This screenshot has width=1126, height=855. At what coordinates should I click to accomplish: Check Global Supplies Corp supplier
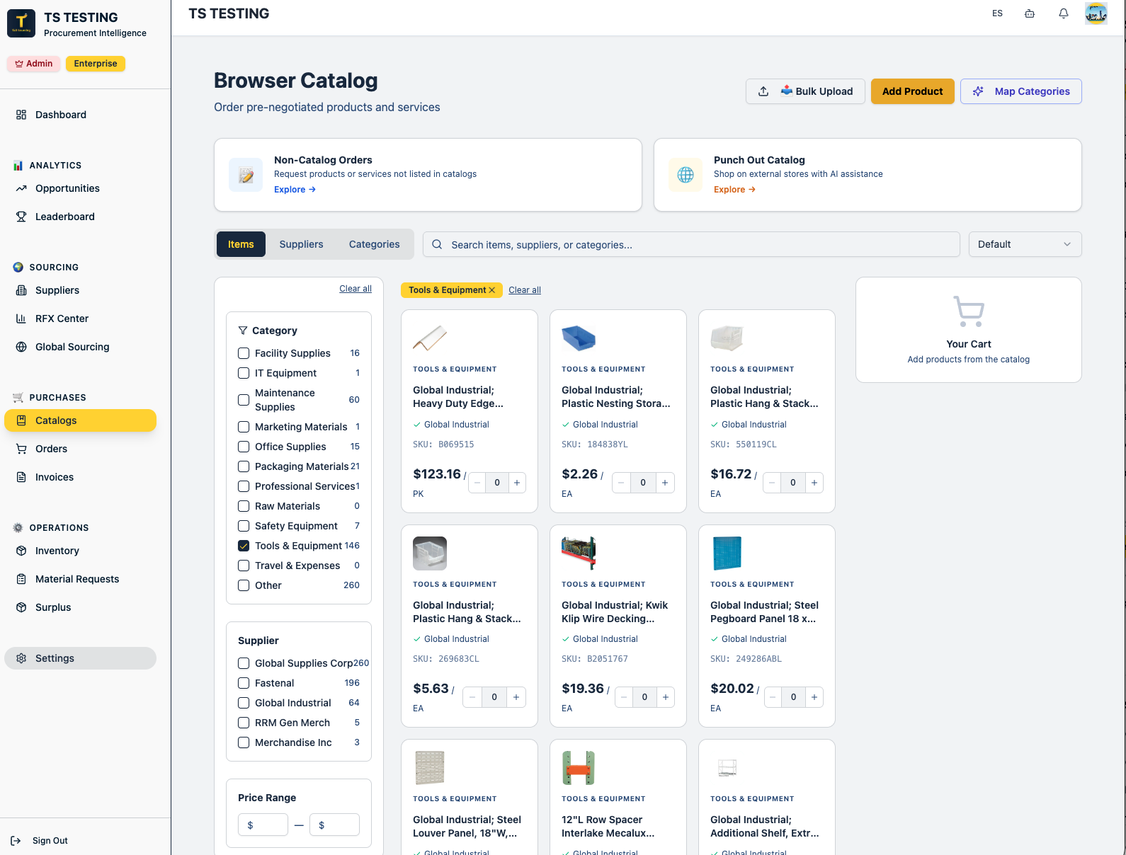(244, 663)
